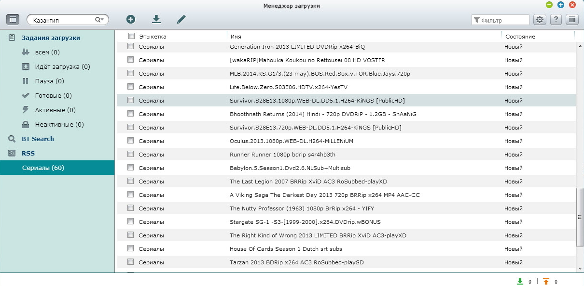
Task: Click the scrollbar up arrow
Action: tap(580, 46)
